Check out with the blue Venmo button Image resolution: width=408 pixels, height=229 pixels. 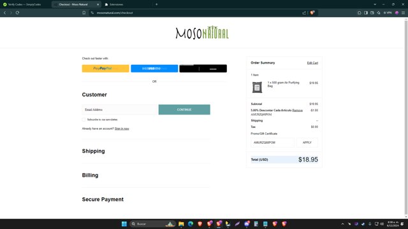pos(154,69)
